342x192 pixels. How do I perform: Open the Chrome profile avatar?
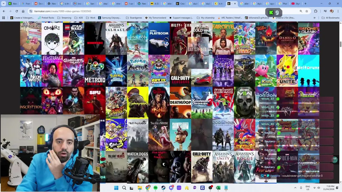[332, 11]
